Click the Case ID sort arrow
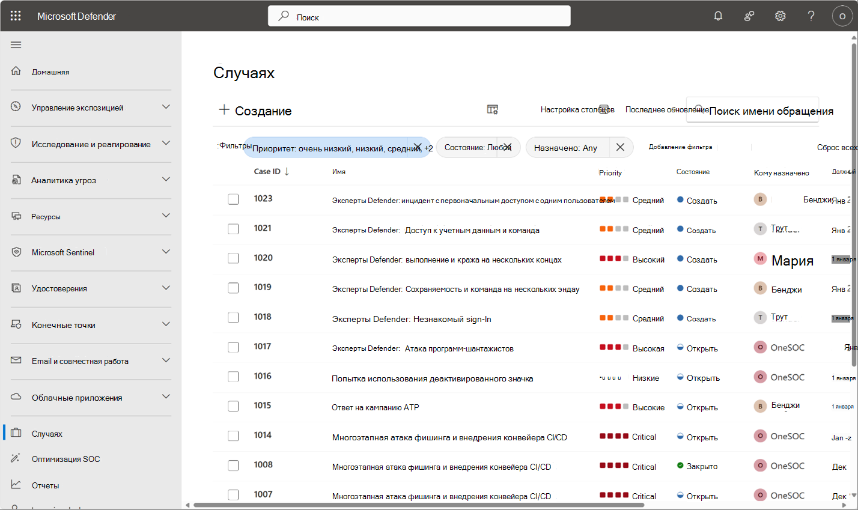This screenshot has height=510, width=858. point(287,171)
